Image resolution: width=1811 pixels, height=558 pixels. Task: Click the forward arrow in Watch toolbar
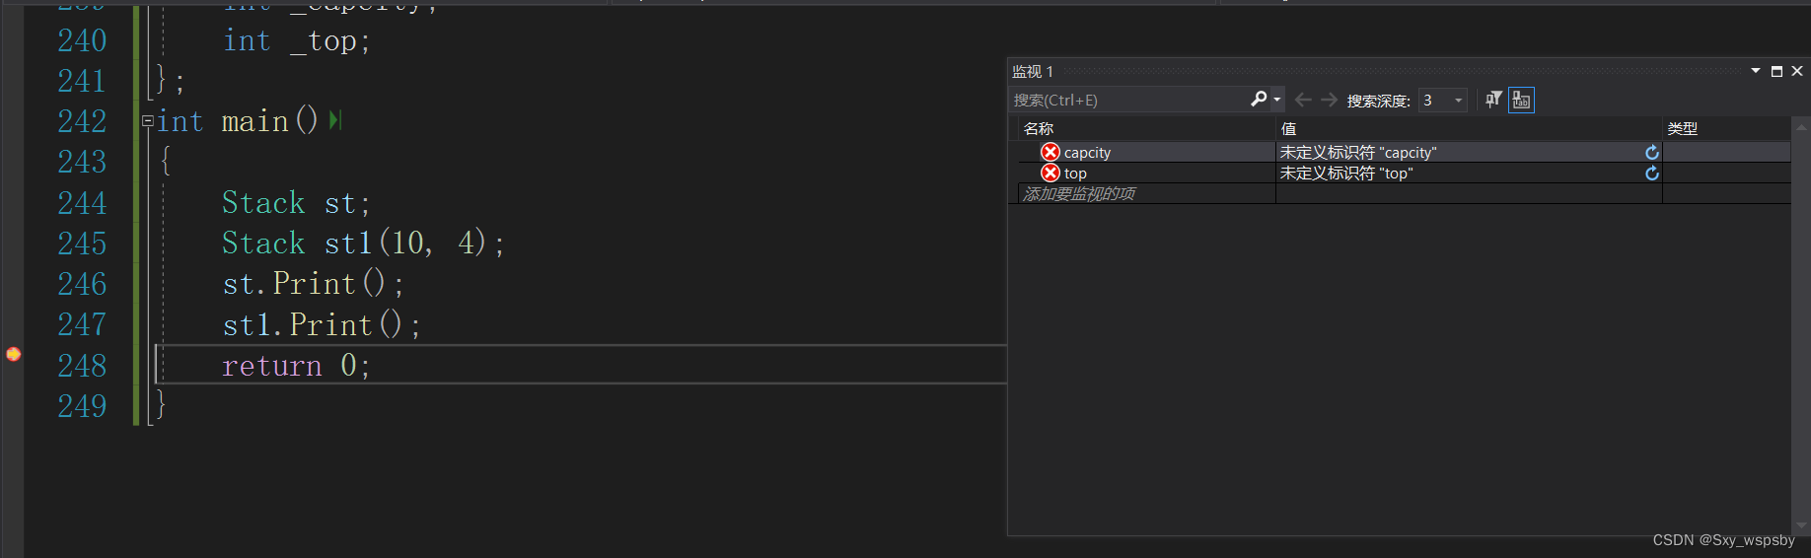(x=1330, y=100)
